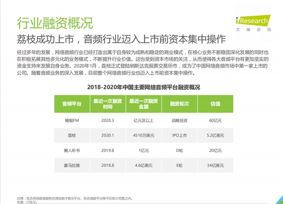This screenshot has width=283, height=204.
Task: Select cell 4.6亿美元
Action: [144, 165]
